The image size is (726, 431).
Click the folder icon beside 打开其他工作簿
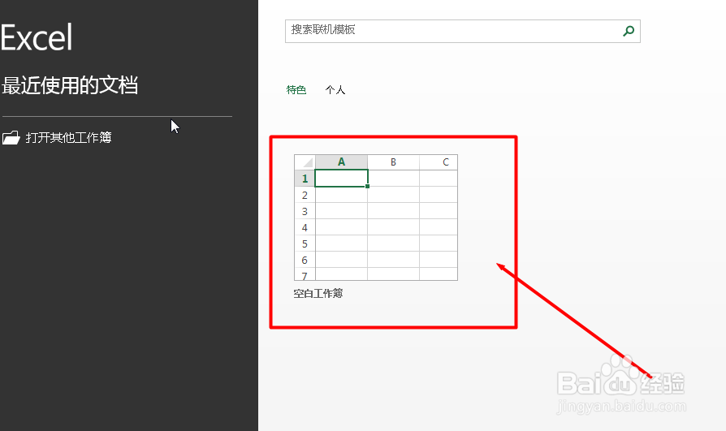point(11,137)
